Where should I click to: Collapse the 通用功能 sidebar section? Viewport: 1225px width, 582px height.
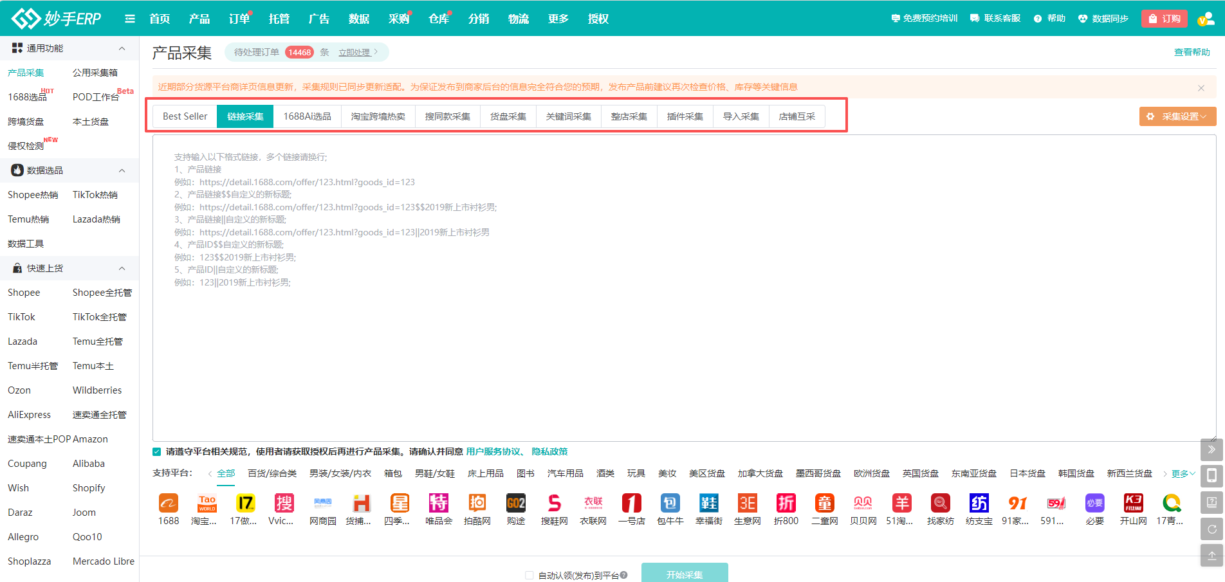click(x=122, y=48)
